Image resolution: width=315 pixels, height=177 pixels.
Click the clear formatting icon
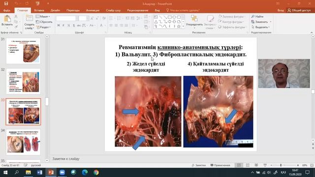point(104,19)
